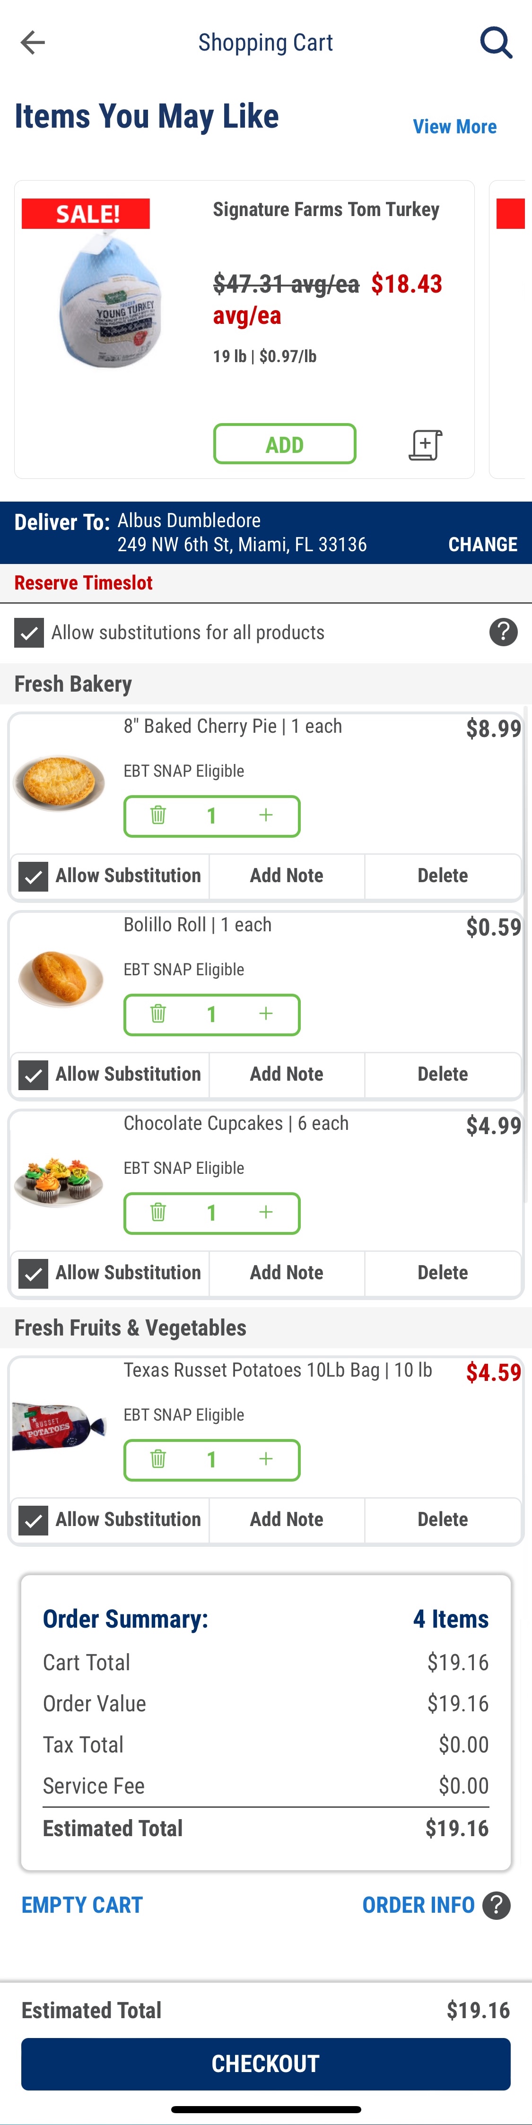Click the trash icon on Texas Russet Potatoes
532x2125 pixels.
click(x=158, y=1459)
